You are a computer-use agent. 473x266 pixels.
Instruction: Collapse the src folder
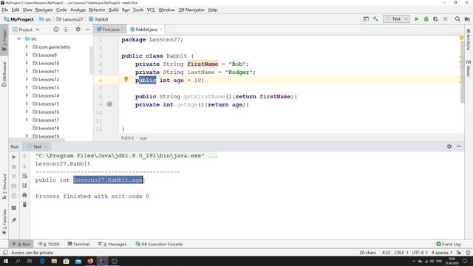19,39
